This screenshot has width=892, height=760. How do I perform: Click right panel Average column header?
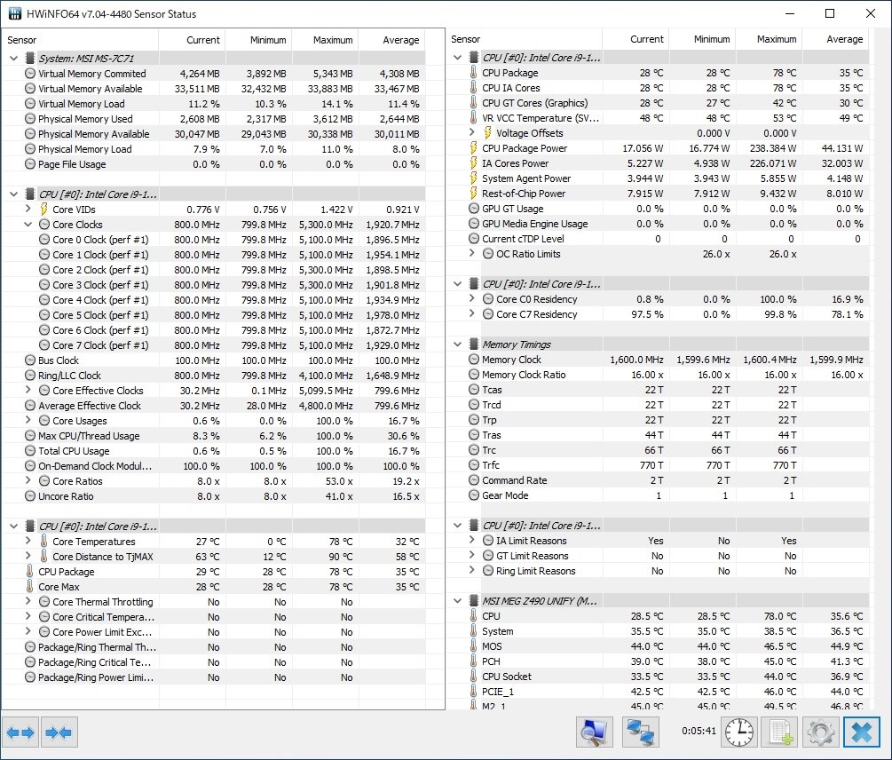click(835, 39)
